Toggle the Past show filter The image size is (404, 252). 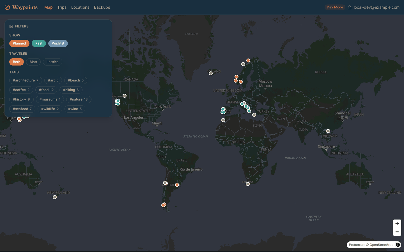(39, 43)
